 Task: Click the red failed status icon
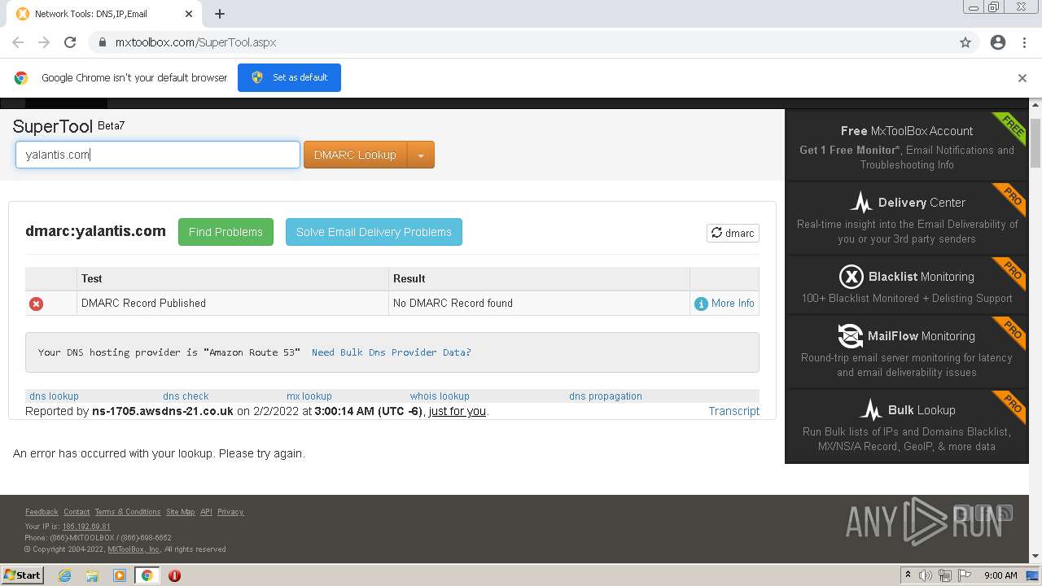click(x=36, y=304)
